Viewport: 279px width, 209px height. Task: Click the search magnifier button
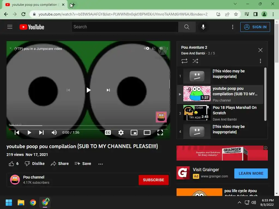click(x=187, y=27)
